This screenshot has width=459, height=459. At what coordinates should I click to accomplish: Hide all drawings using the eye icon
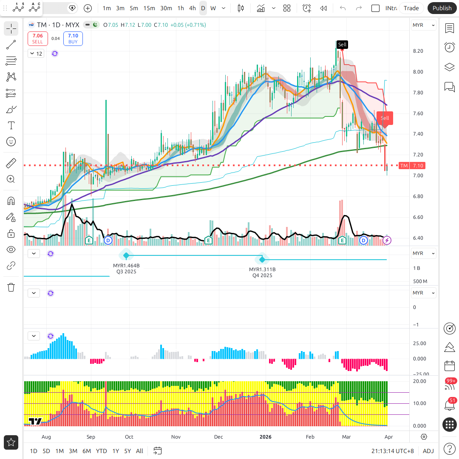(11, 249)
